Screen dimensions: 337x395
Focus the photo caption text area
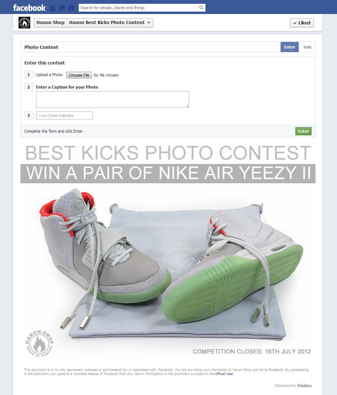click(113, 99)
